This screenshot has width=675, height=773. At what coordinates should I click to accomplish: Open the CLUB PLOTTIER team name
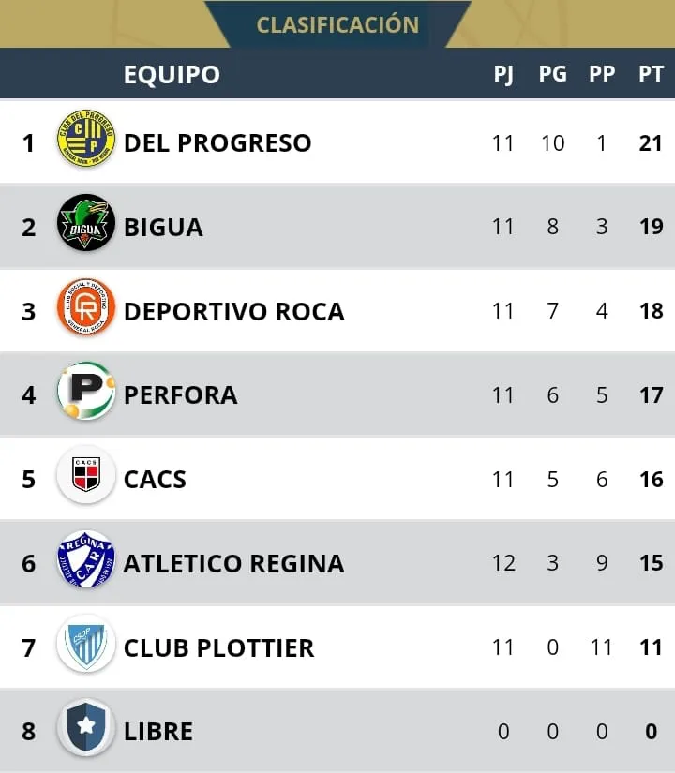click(x=218, y=647)
